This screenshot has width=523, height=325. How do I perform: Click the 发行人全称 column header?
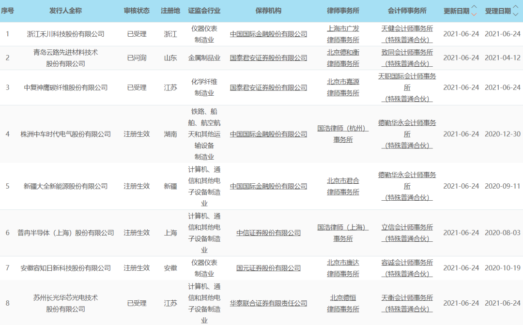point(65,11)
